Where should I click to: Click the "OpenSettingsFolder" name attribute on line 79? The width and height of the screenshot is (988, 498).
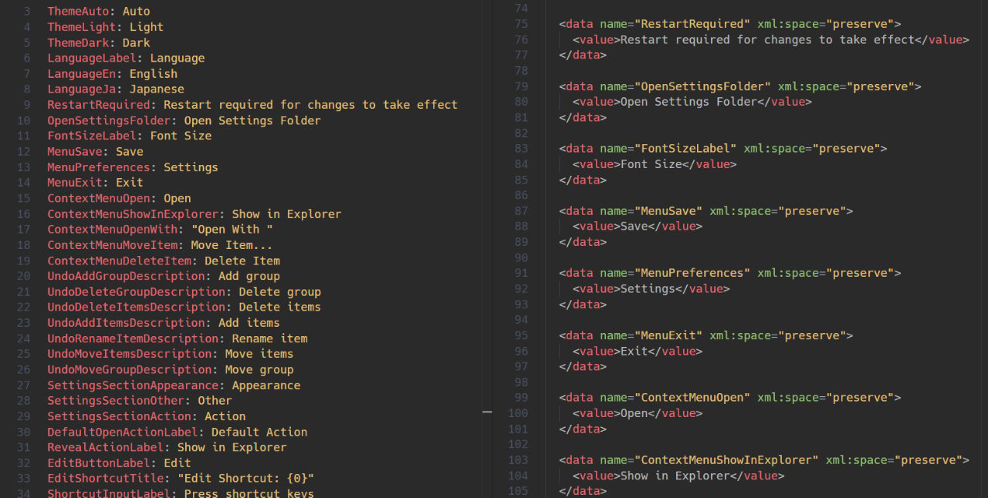(702, 86)
